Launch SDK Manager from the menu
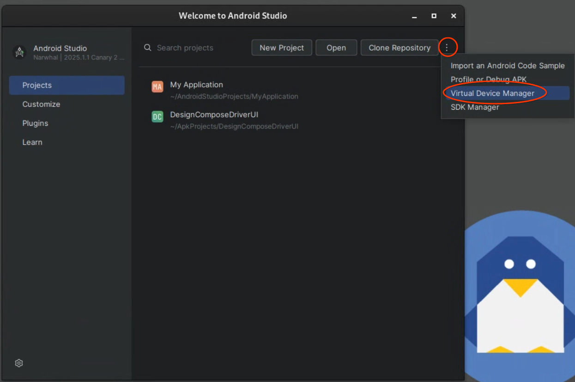The width and height of the screenshot is (575, 382). click(x=475, y=107)
